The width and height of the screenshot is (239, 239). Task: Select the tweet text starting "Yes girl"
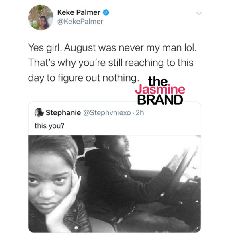[112, 63]
